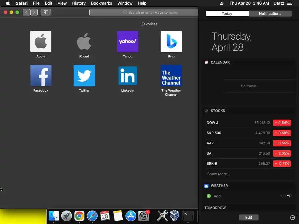Open Finder from the Dock
This screenshot has width=299, height=224.
click(x=54, y=216)
